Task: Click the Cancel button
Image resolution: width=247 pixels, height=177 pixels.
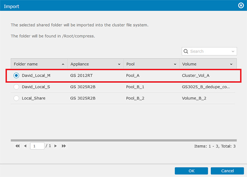Action: tap(227, 171)
